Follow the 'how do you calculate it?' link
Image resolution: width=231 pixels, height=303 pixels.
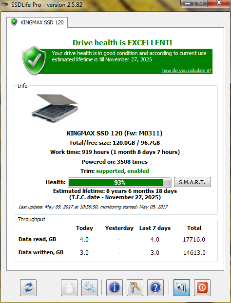[x=187, y=70]
